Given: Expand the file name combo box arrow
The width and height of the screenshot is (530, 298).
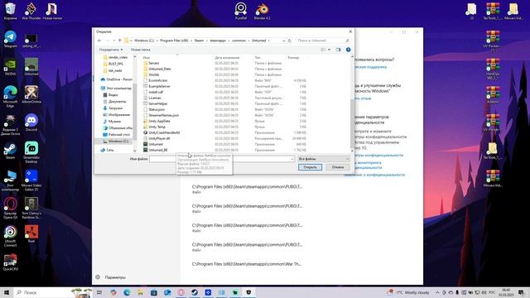Looking at the screenshot, I should pos(292,159).
